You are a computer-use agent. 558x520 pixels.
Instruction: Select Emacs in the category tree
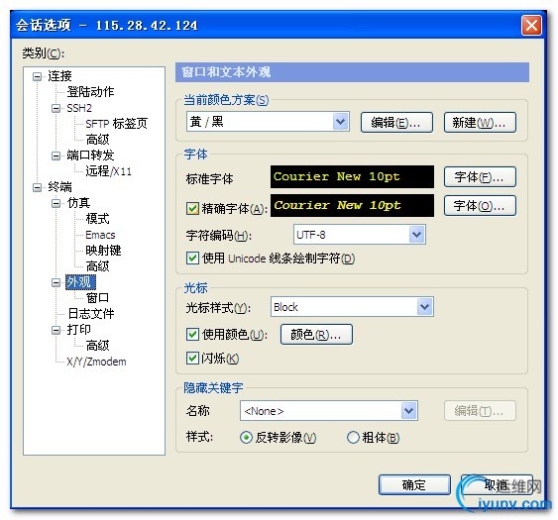(100, 235)
